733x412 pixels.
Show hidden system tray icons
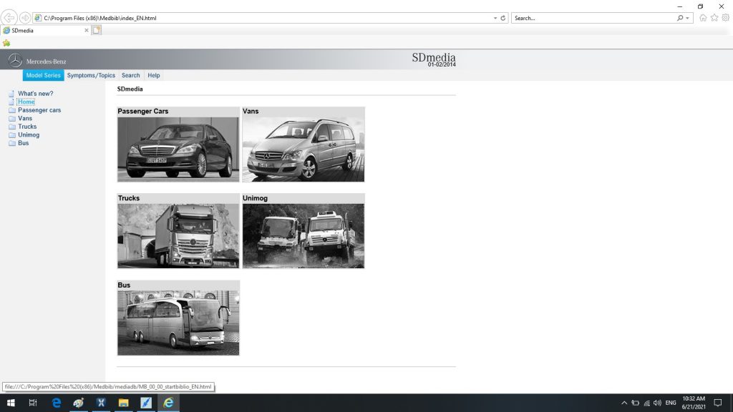tap(624, 403)
